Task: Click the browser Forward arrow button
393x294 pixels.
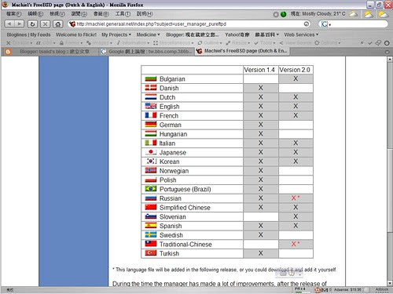Action: [19, 24]
